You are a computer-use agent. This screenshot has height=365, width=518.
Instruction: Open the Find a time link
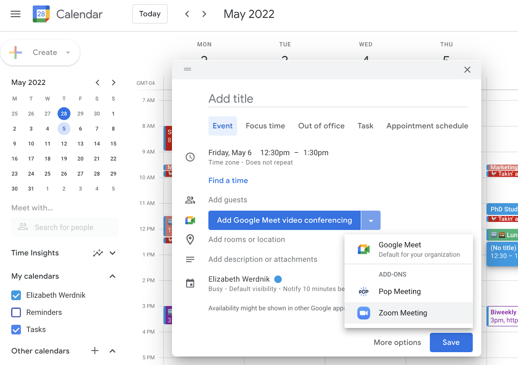tap(228, 180)
